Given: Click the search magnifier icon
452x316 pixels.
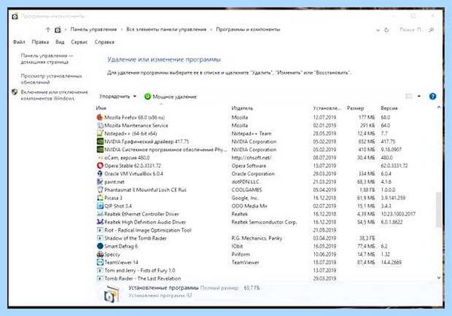Looking at the screenshot, I should click(431, 29).
